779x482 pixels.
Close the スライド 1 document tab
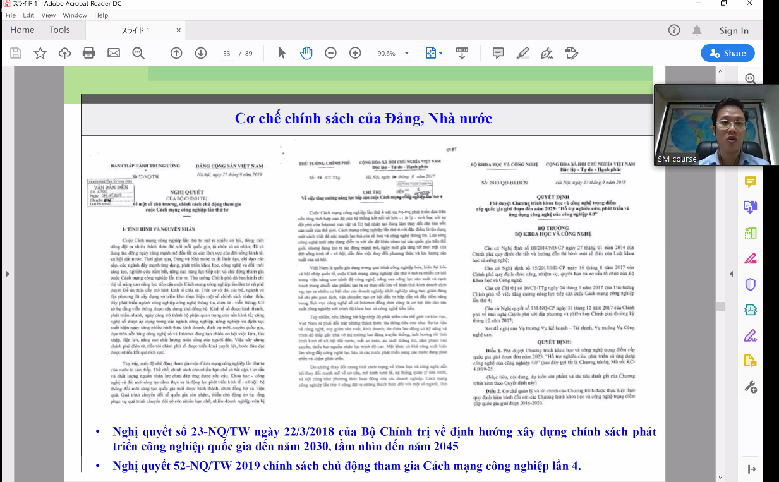tap(179, 30)
